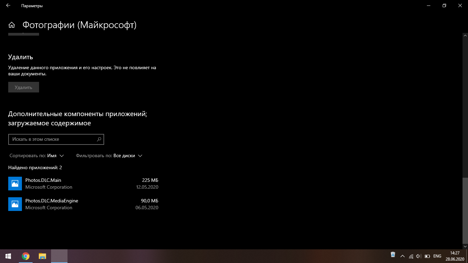Restore down the Settings window

444,5
